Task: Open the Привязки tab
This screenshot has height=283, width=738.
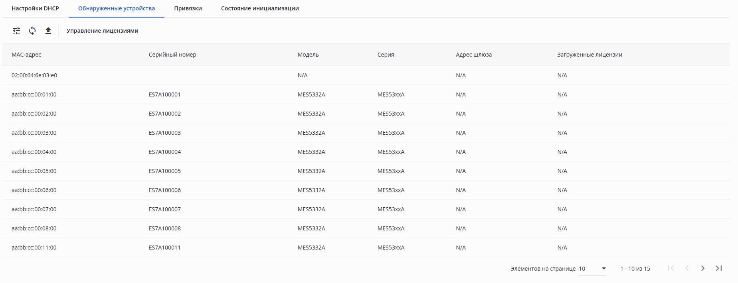Action: (188, 8)
